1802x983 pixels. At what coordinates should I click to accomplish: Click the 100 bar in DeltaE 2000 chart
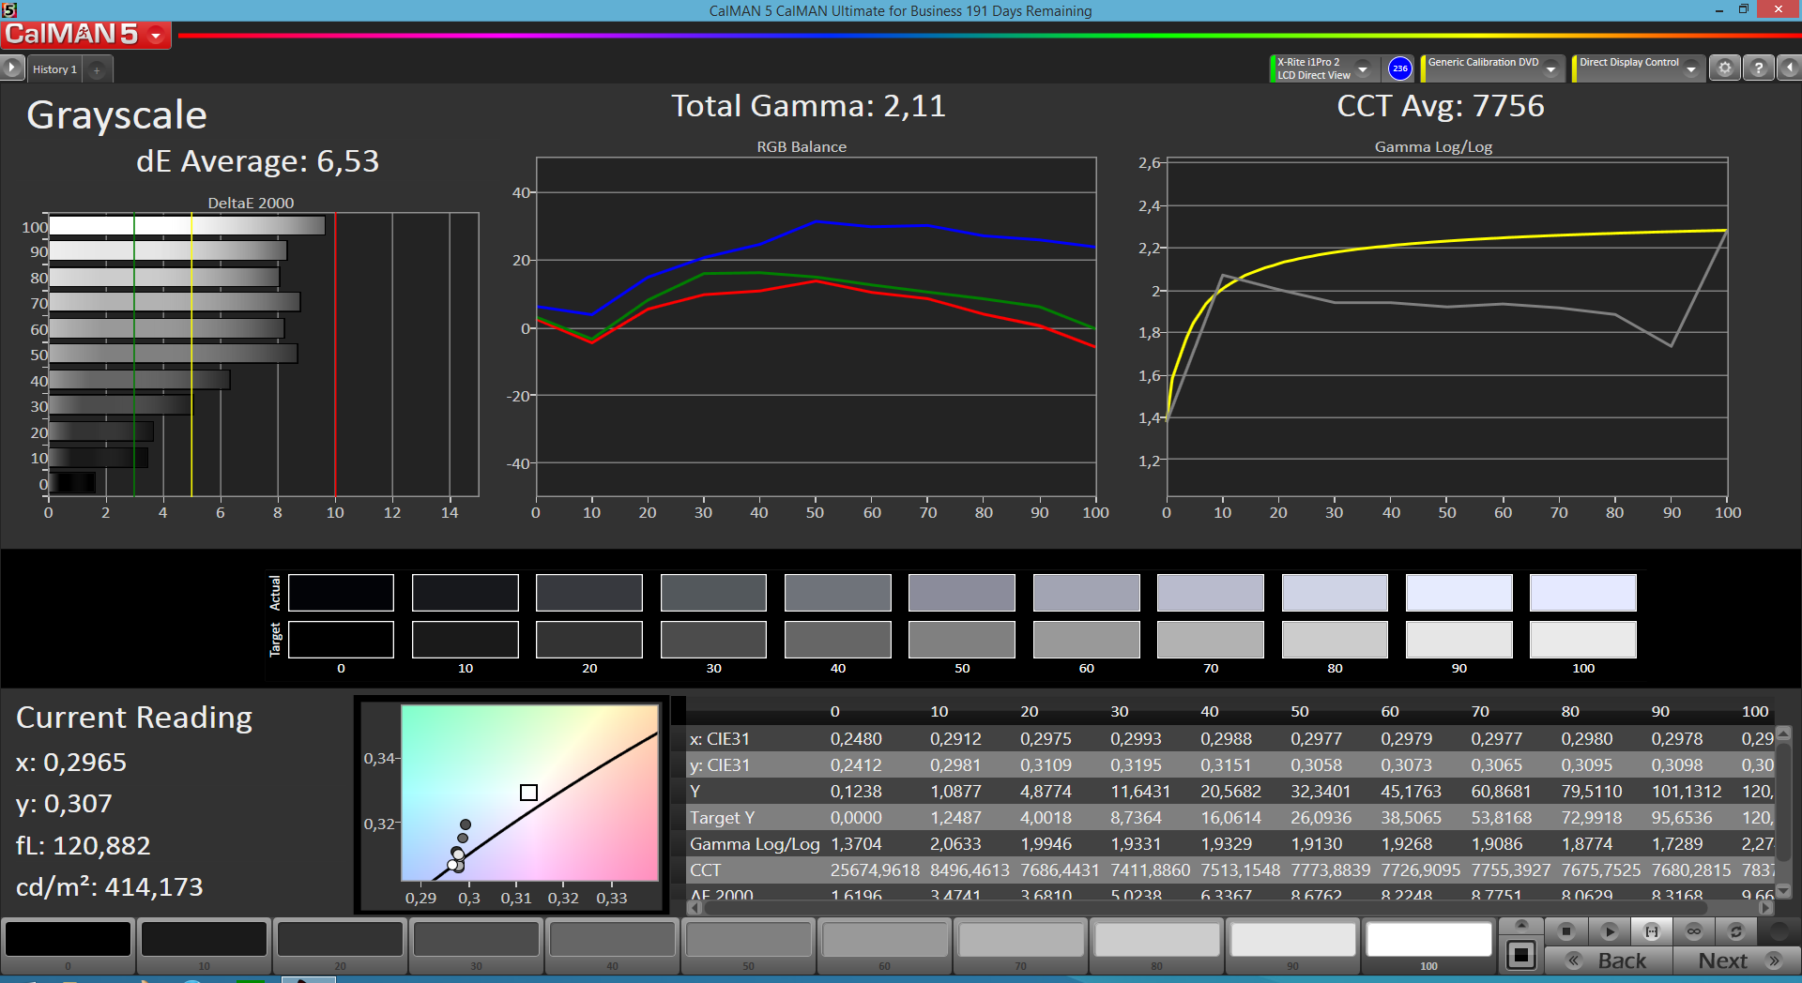(x=187, y=226)
